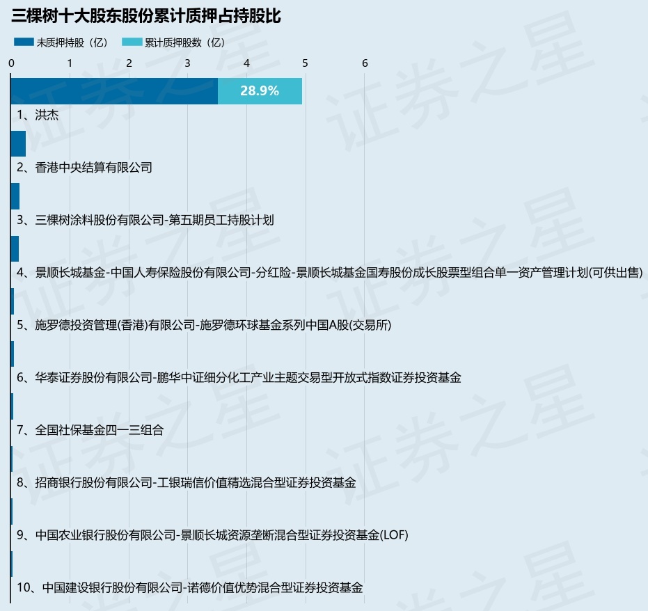The image size is (648, 611).
Task: Select the light blue 28.9% pledged bar segment
Action: tap(260, 91)
